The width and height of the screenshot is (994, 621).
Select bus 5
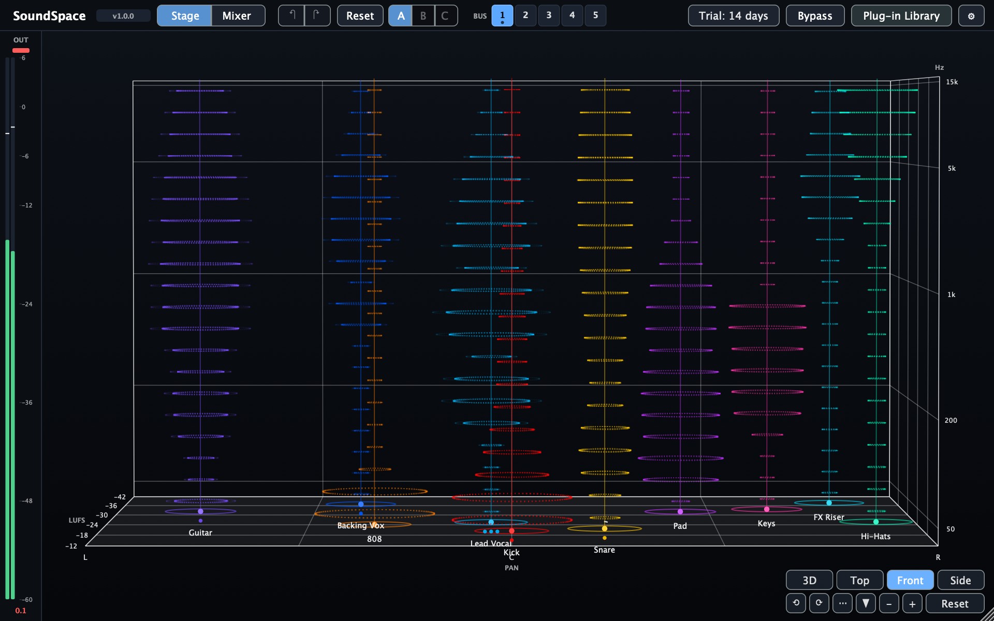(595, 16)
